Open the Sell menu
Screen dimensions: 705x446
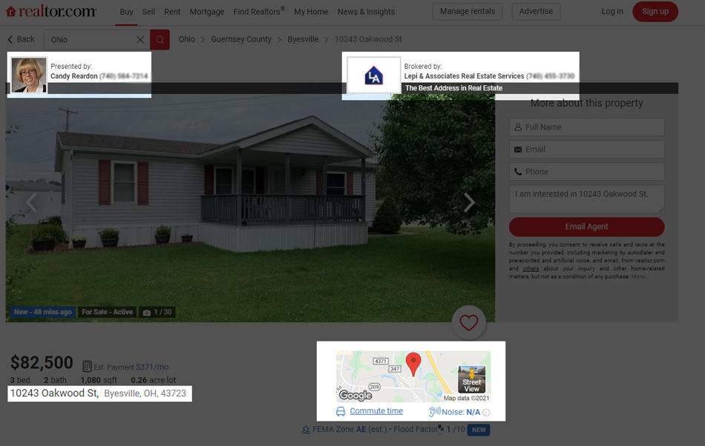pyautogui.click(x=148, y=12)
